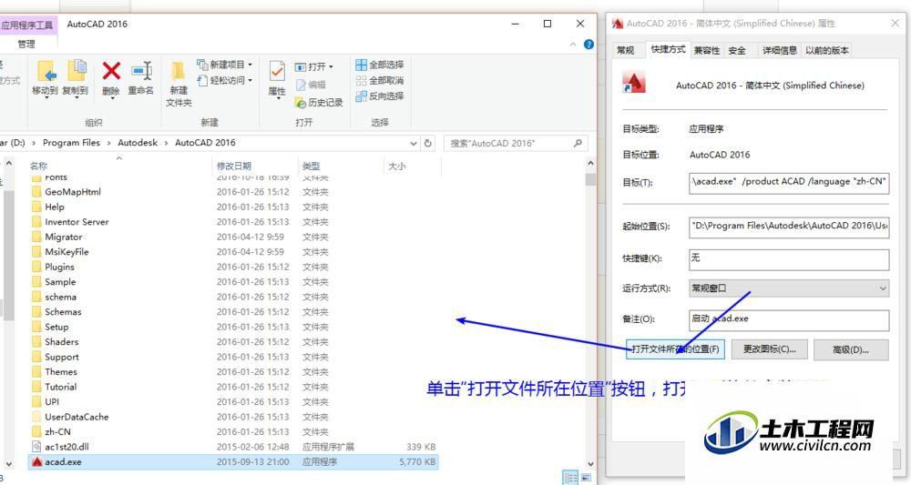This screenshot has width=911, height=485.
Task: Click the Open icon in ribbon
Action: click(x=300, y=66)
